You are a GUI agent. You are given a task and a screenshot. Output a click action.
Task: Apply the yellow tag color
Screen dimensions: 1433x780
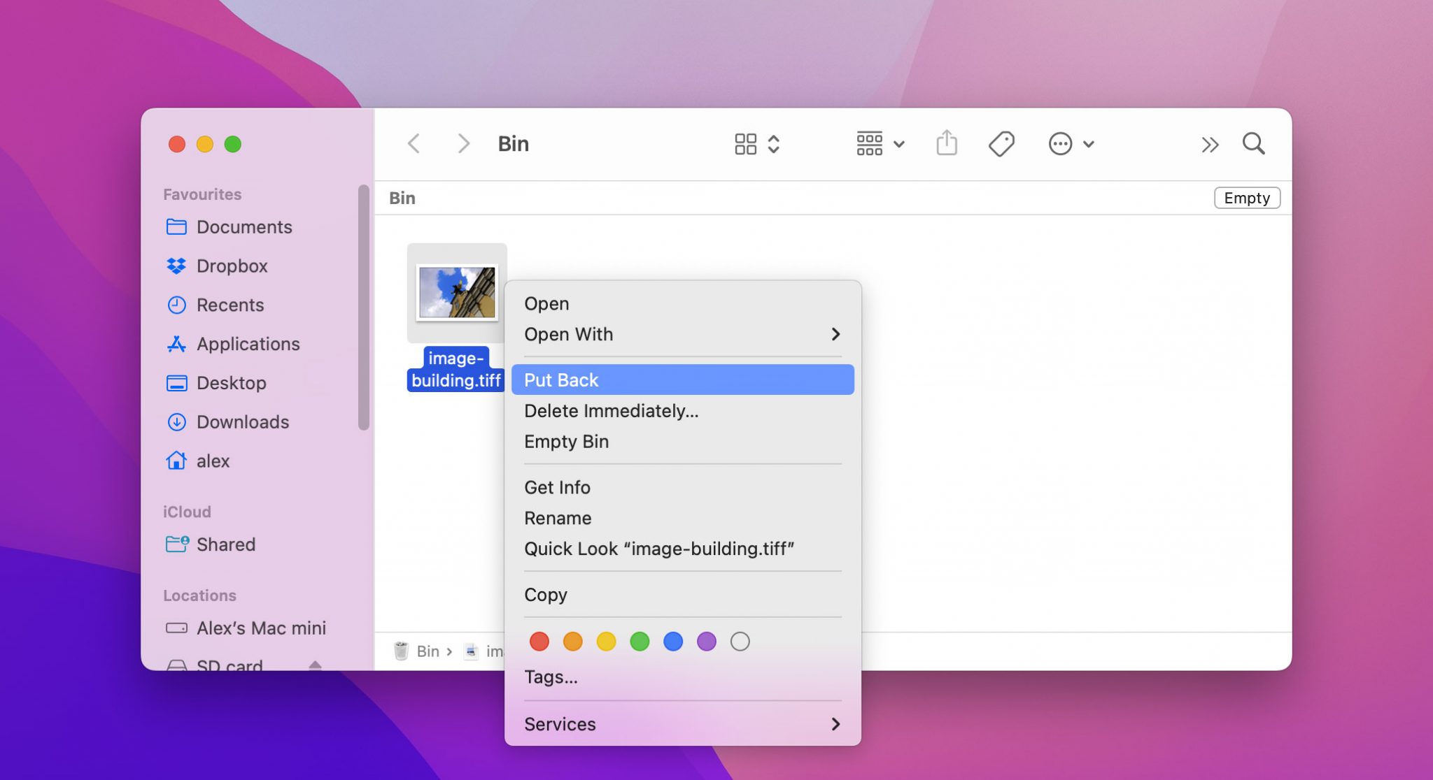pyautogui.click(x=606, y=642)
